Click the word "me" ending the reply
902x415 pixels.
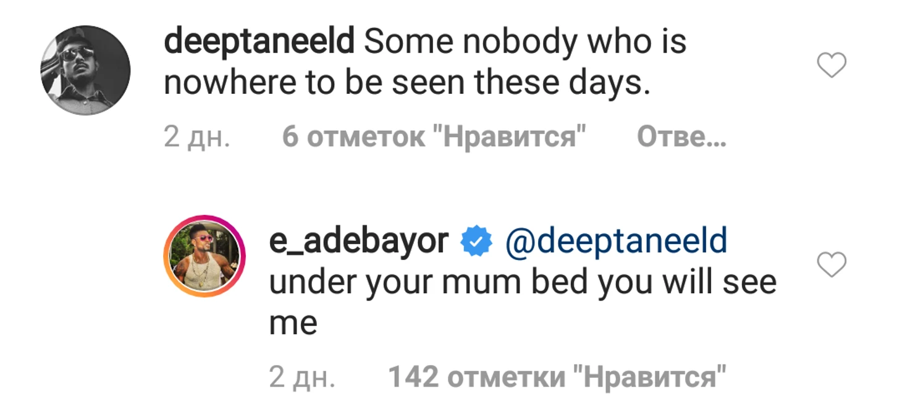[293, 325]
